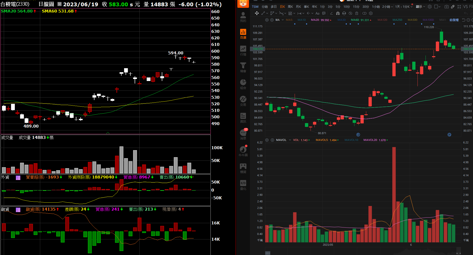473x255 pixels.
Task: Select the trend line drawing tool
Action: [x=263, y=13]
